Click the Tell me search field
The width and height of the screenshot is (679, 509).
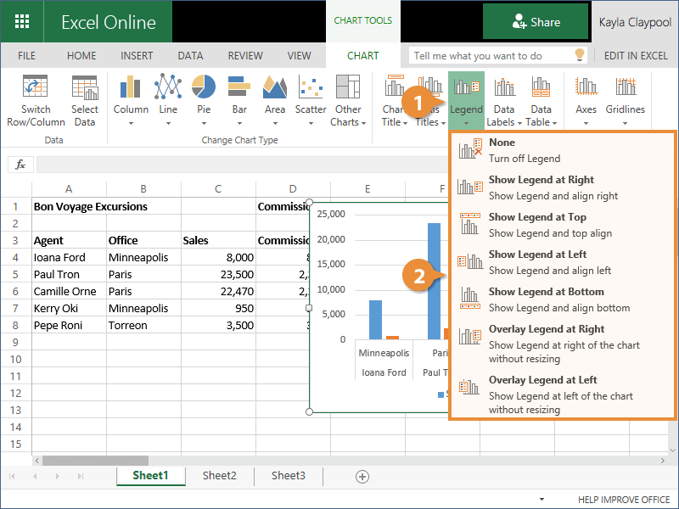488,56
